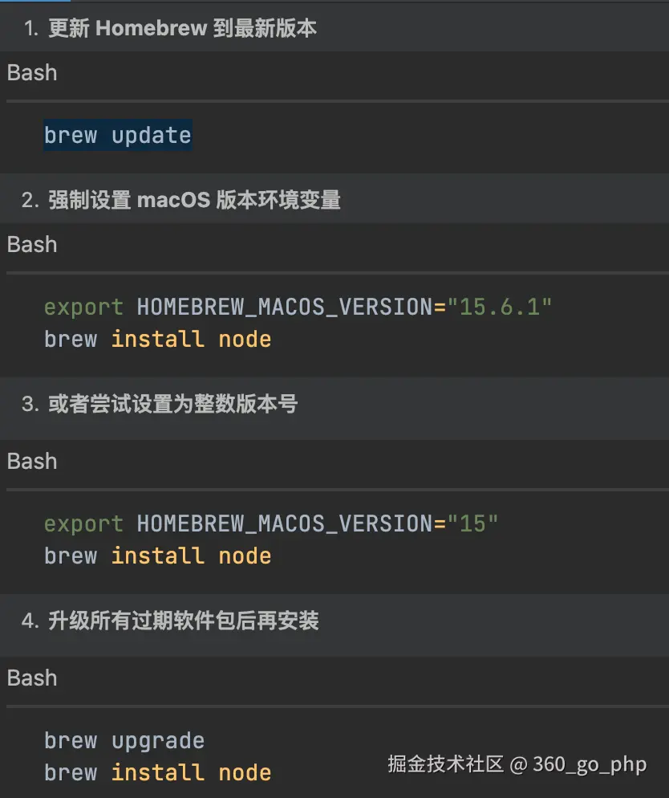Click the '掘金技术社区 @ 360_go_php' watermark

coord(517,764)
